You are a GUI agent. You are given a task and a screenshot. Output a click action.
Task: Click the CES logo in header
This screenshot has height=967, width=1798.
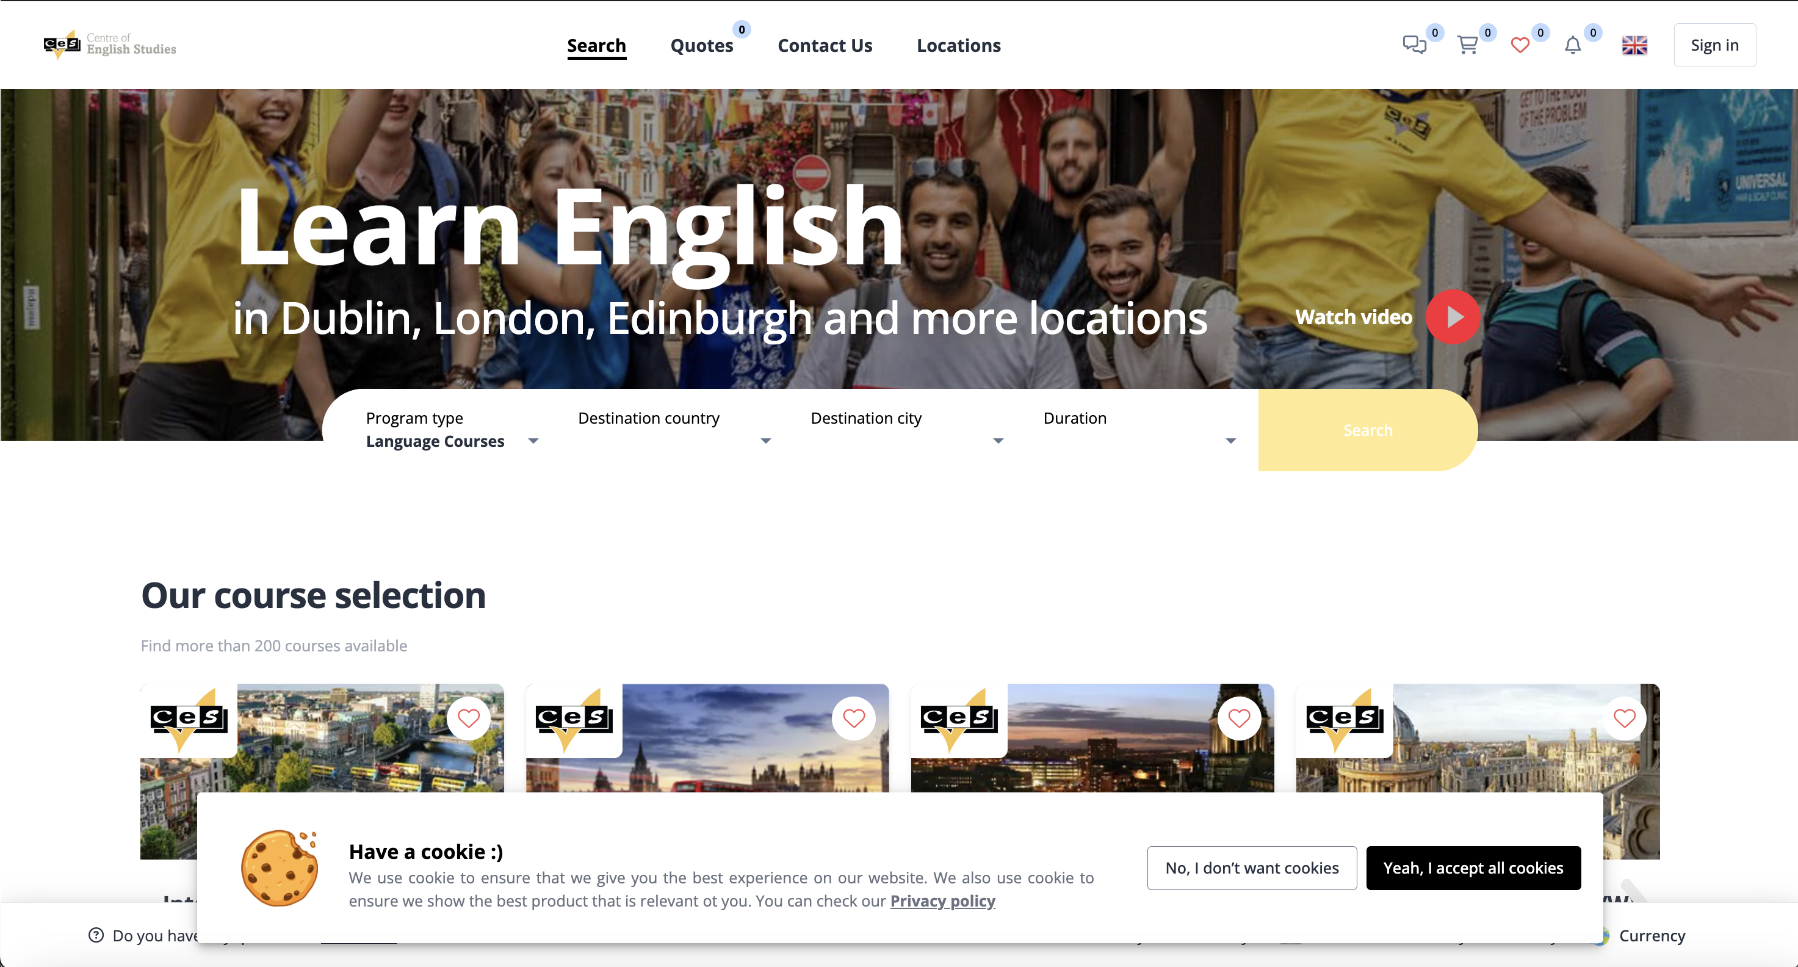[110, 45]
